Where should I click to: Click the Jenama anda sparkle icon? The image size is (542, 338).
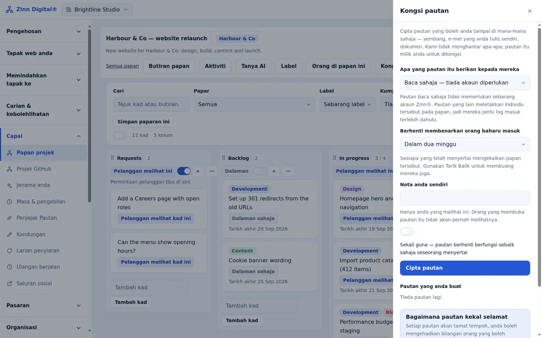(9, 185)
